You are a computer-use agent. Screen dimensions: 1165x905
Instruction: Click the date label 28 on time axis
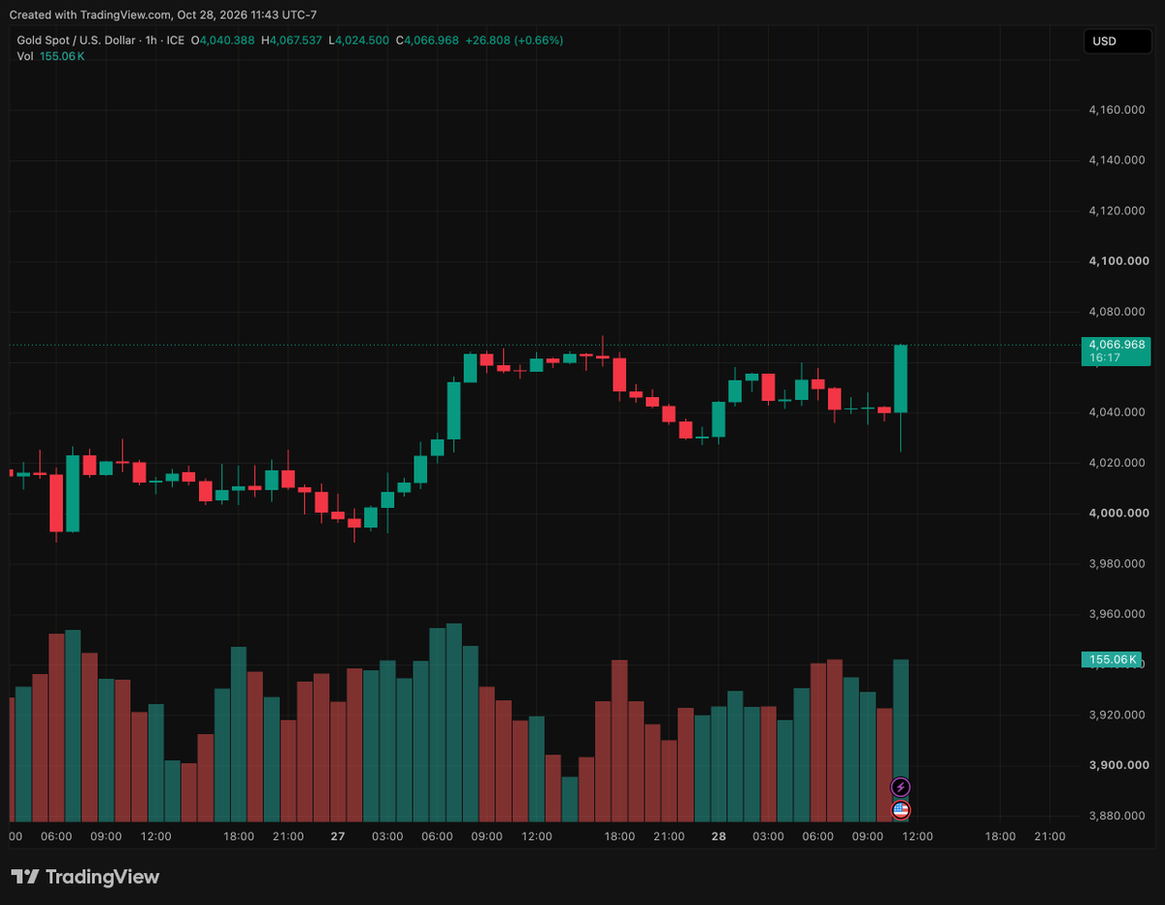point(718,836)
